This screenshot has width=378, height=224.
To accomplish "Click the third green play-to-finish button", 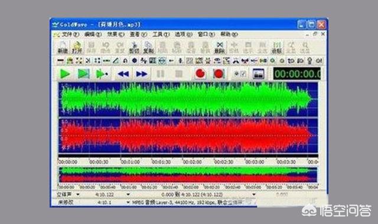I will 102,74.
